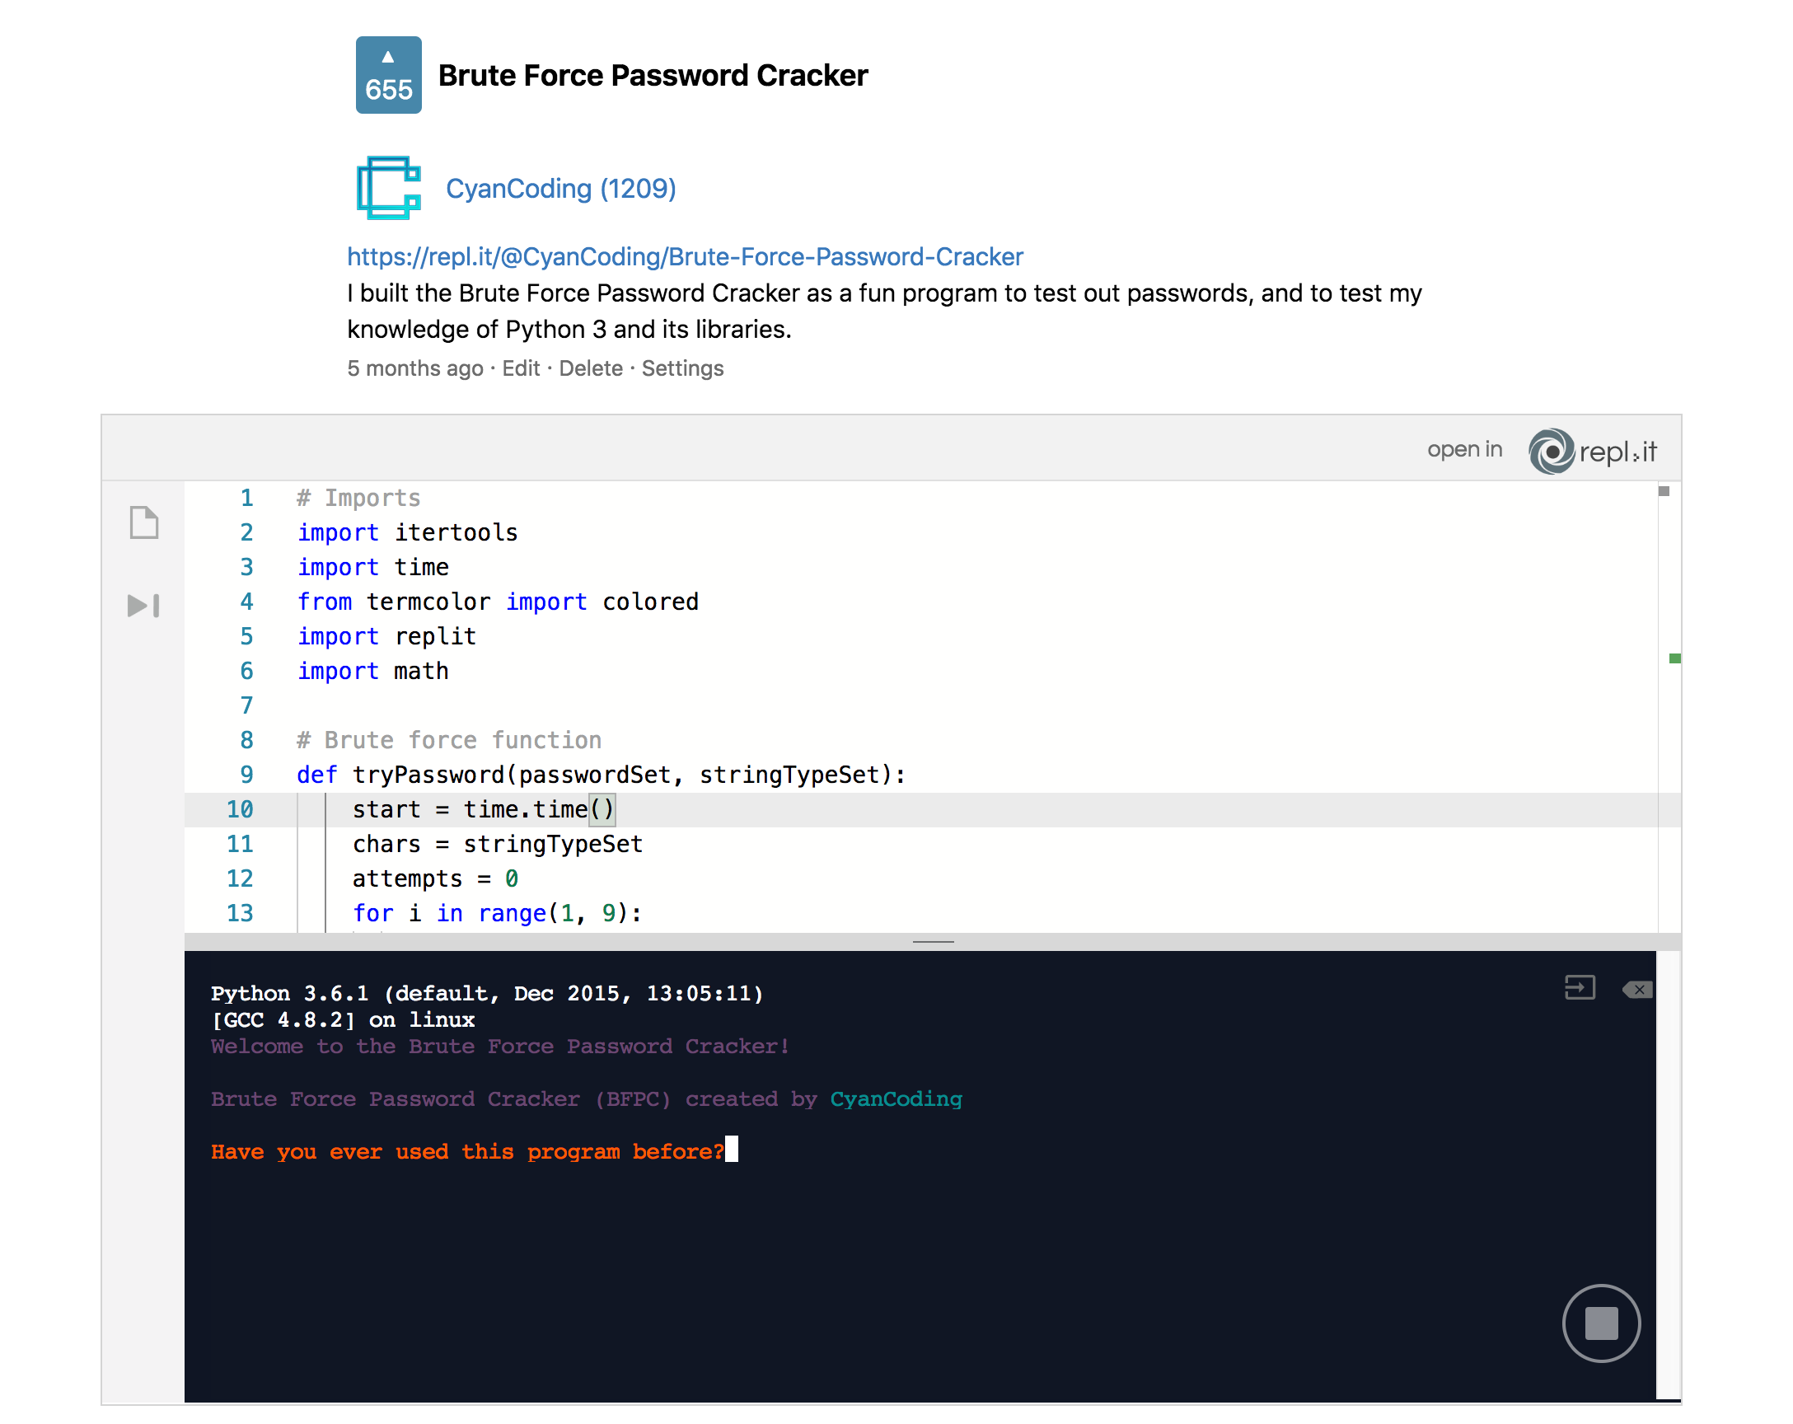Click the console input redirect icon
This screenshot has height=1424, width=1793.
[x=1580, y=988]
